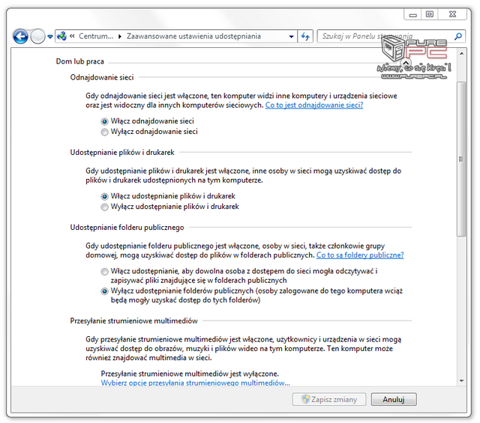Click the Forward navigation arrow
The height and width of the screenshot is (423, 480).
37,37
